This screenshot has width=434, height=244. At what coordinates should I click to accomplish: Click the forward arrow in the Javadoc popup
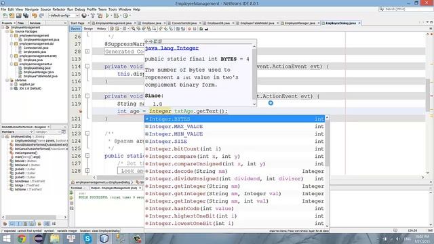[151, 41]
